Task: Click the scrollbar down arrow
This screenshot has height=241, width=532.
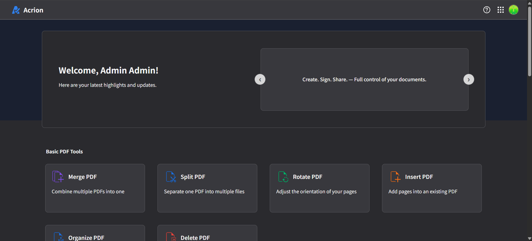Action: [x=530, y=239]
